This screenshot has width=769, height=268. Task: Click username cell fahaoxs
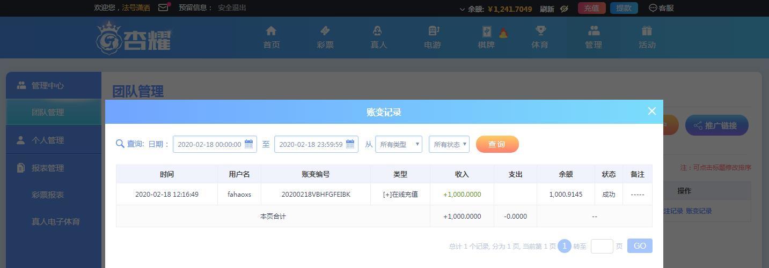point(239,195)
